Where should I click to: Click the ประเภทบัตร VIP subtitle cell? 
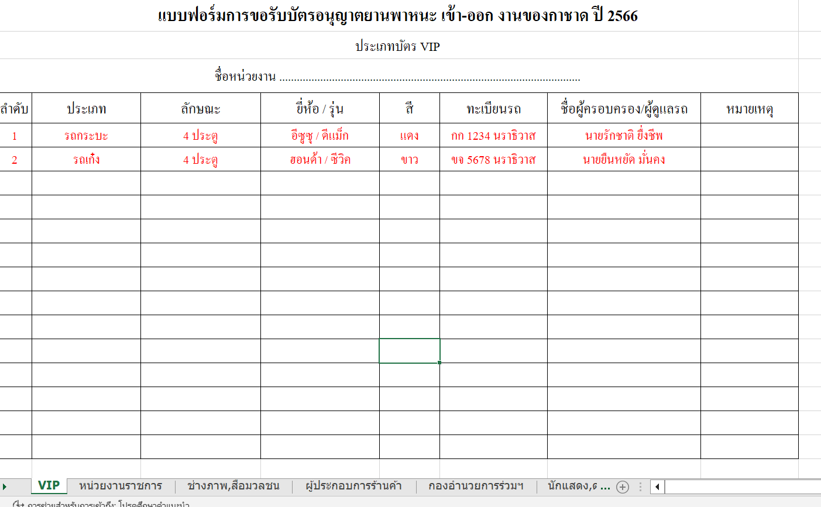click(x=398, y=46)
